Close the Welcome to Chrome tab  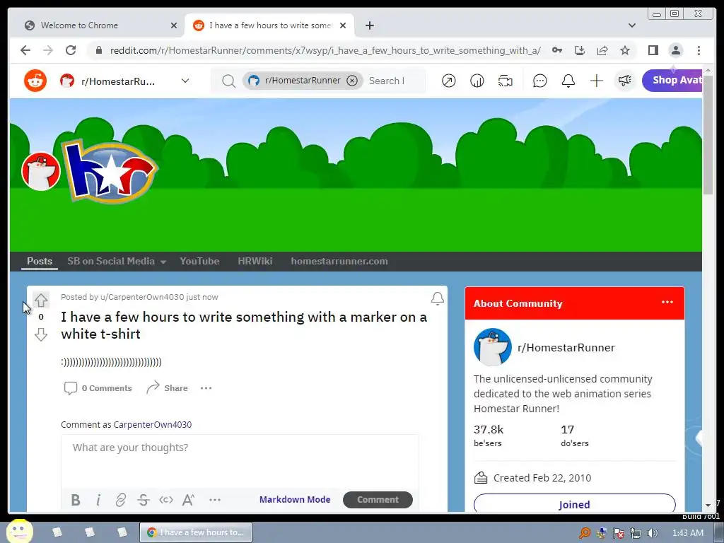click(x=174, y=25)
